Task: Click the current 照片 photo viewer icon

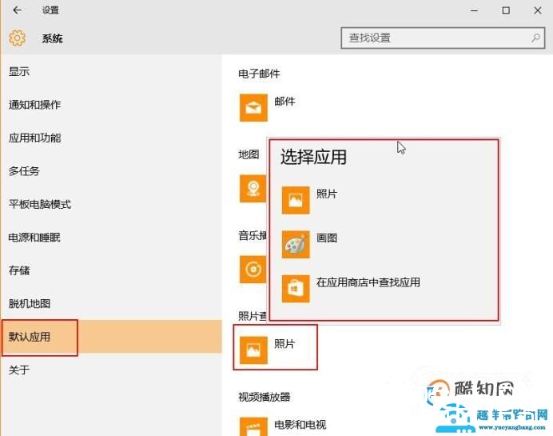Action: click(253, 350)
